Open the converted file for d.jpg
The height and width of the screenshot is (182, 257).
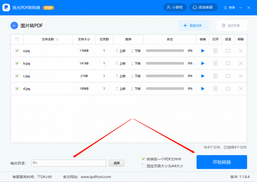coord(215,88)
